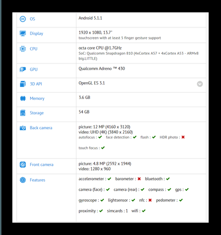Click the Android 5.1.1 value
221x235 pixels.
pos(90,18)
